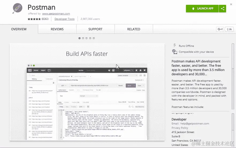The height and width of the screenshot is (148, 236).
Task: Launch the Postman app
Action: pyautogui.click(x=202, y=9)
